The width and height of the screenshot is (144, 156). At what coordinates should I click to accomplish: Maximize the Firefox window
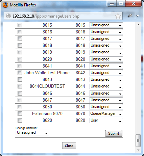[121, 4]
